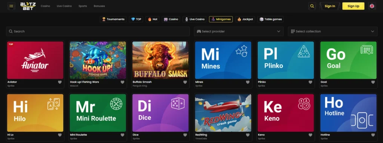Open the Keno game tile
This screenshot has height=143, width=383.
[x=286, y=113]
